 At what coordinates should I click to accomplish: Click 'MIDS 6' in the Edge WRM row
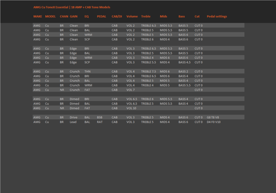[165, 58]
